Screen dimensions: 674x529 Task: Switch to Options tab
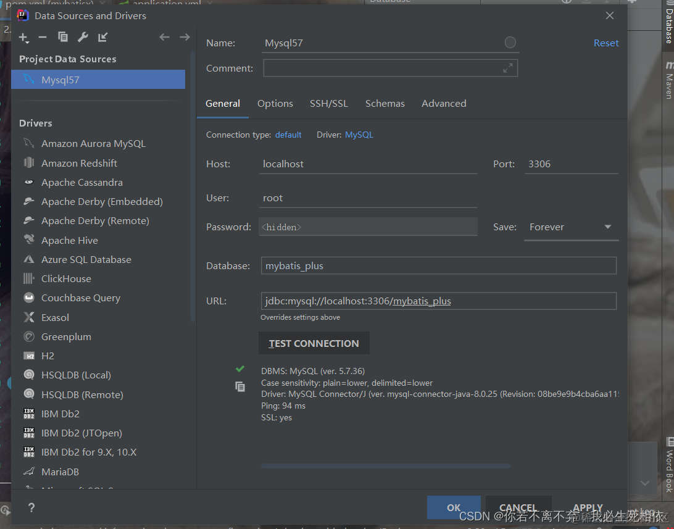click(x=275, y=104)
